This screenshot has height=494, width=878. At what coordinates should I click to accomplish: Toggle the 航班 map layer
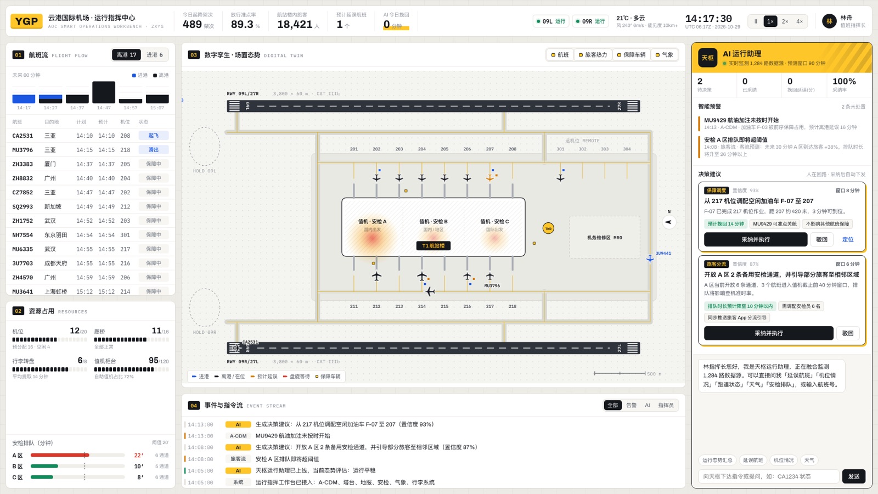pyautogui.click(x=560, y=55)
